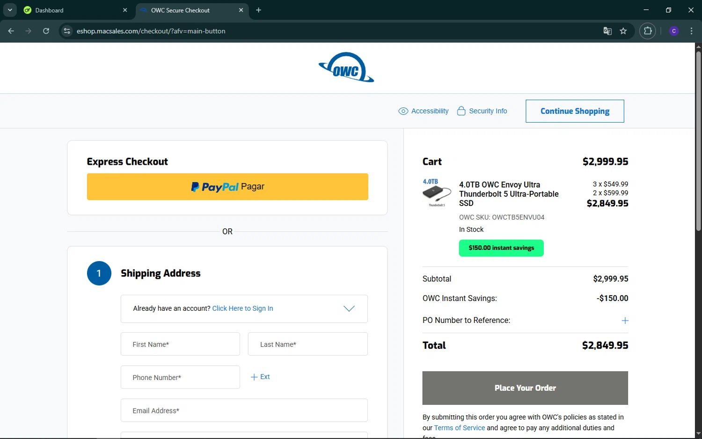The height and width of the screenshot is (439, 702).
Task: Click the Accessibility eye icon
Action: 403,111
